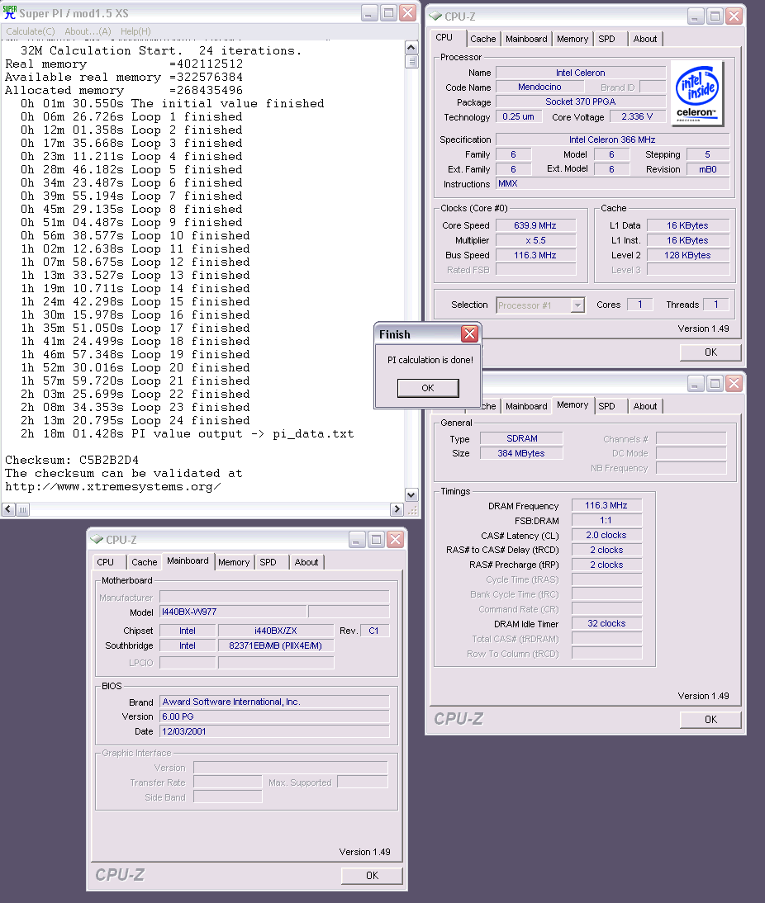Click OK in the CPU-Z Memory window
This screenshot has height=903, width=765.
pyautogui.click(x=710, y=719)
